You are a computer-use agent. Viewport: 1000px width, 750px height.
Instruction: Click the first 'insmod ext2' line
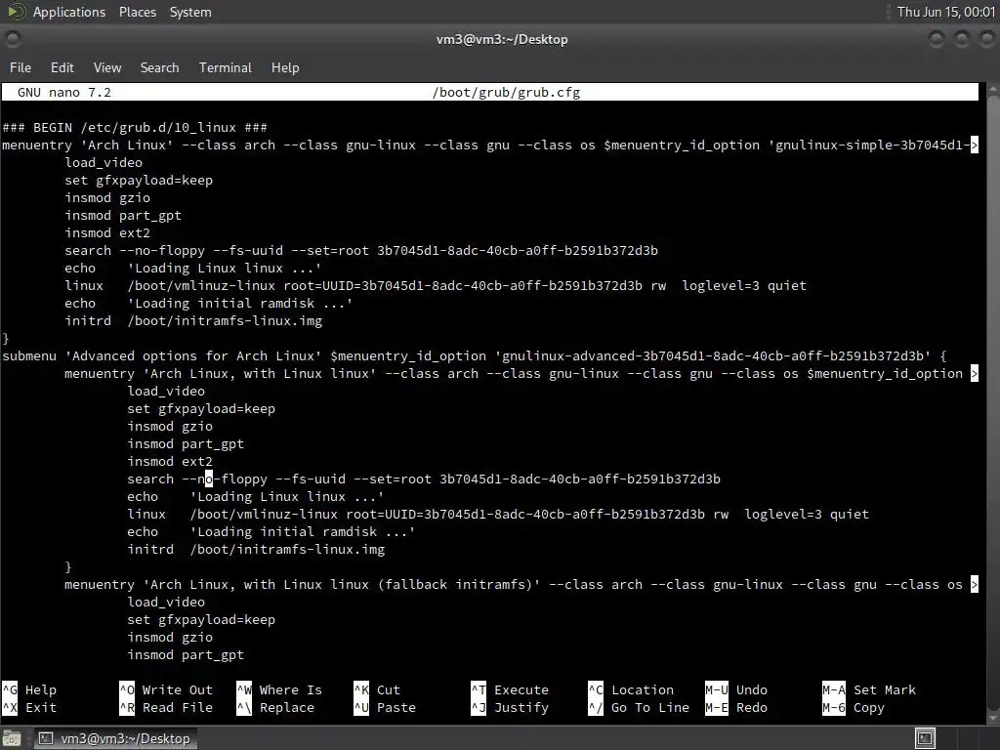107,233
